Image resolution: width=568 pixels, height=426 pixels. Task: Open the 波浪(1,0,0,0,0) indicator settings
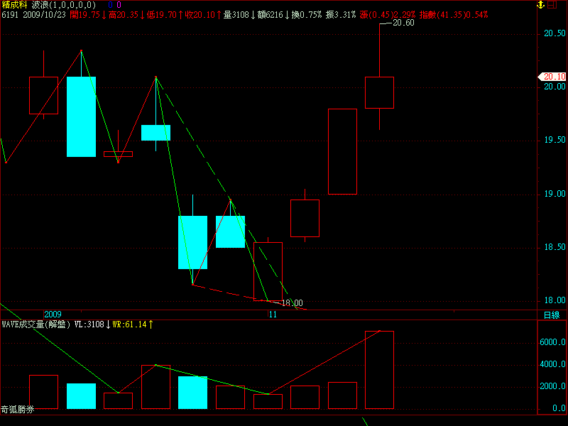click(x=64, y=5)
